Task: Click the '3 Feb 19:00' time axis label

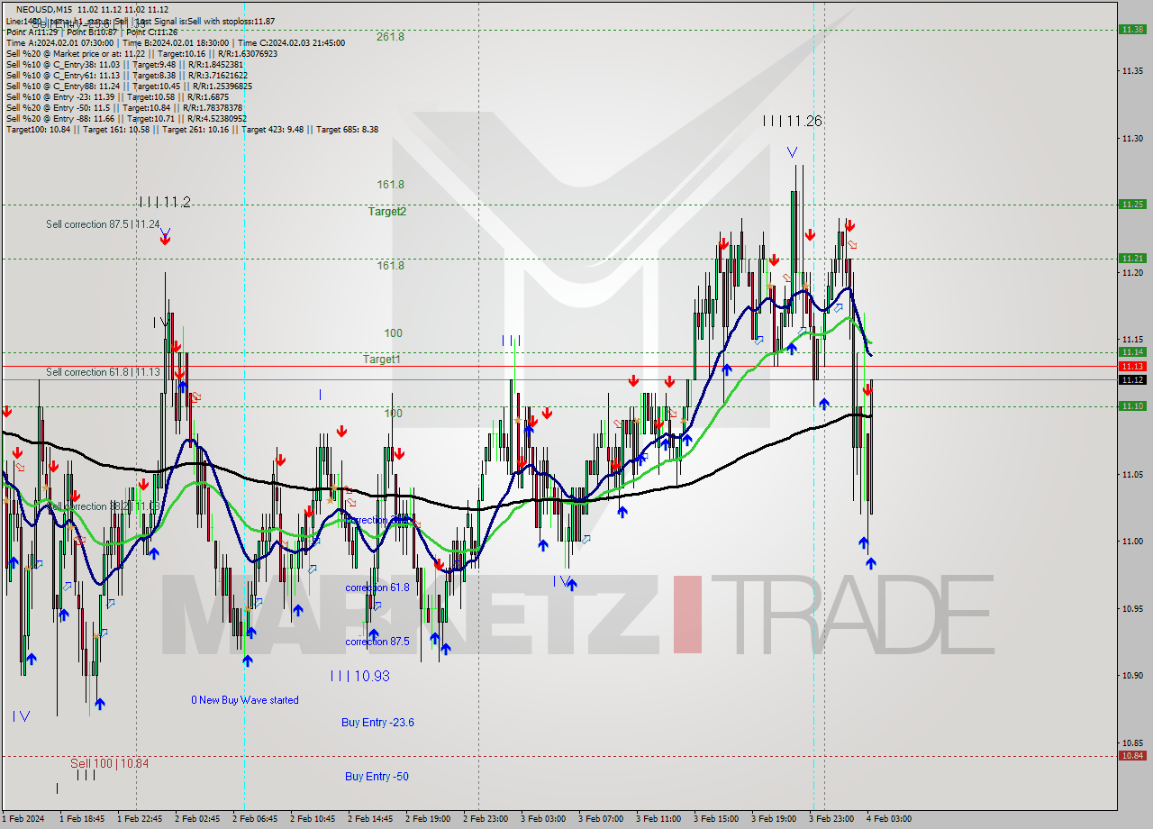Action: (x=774, y=819)
